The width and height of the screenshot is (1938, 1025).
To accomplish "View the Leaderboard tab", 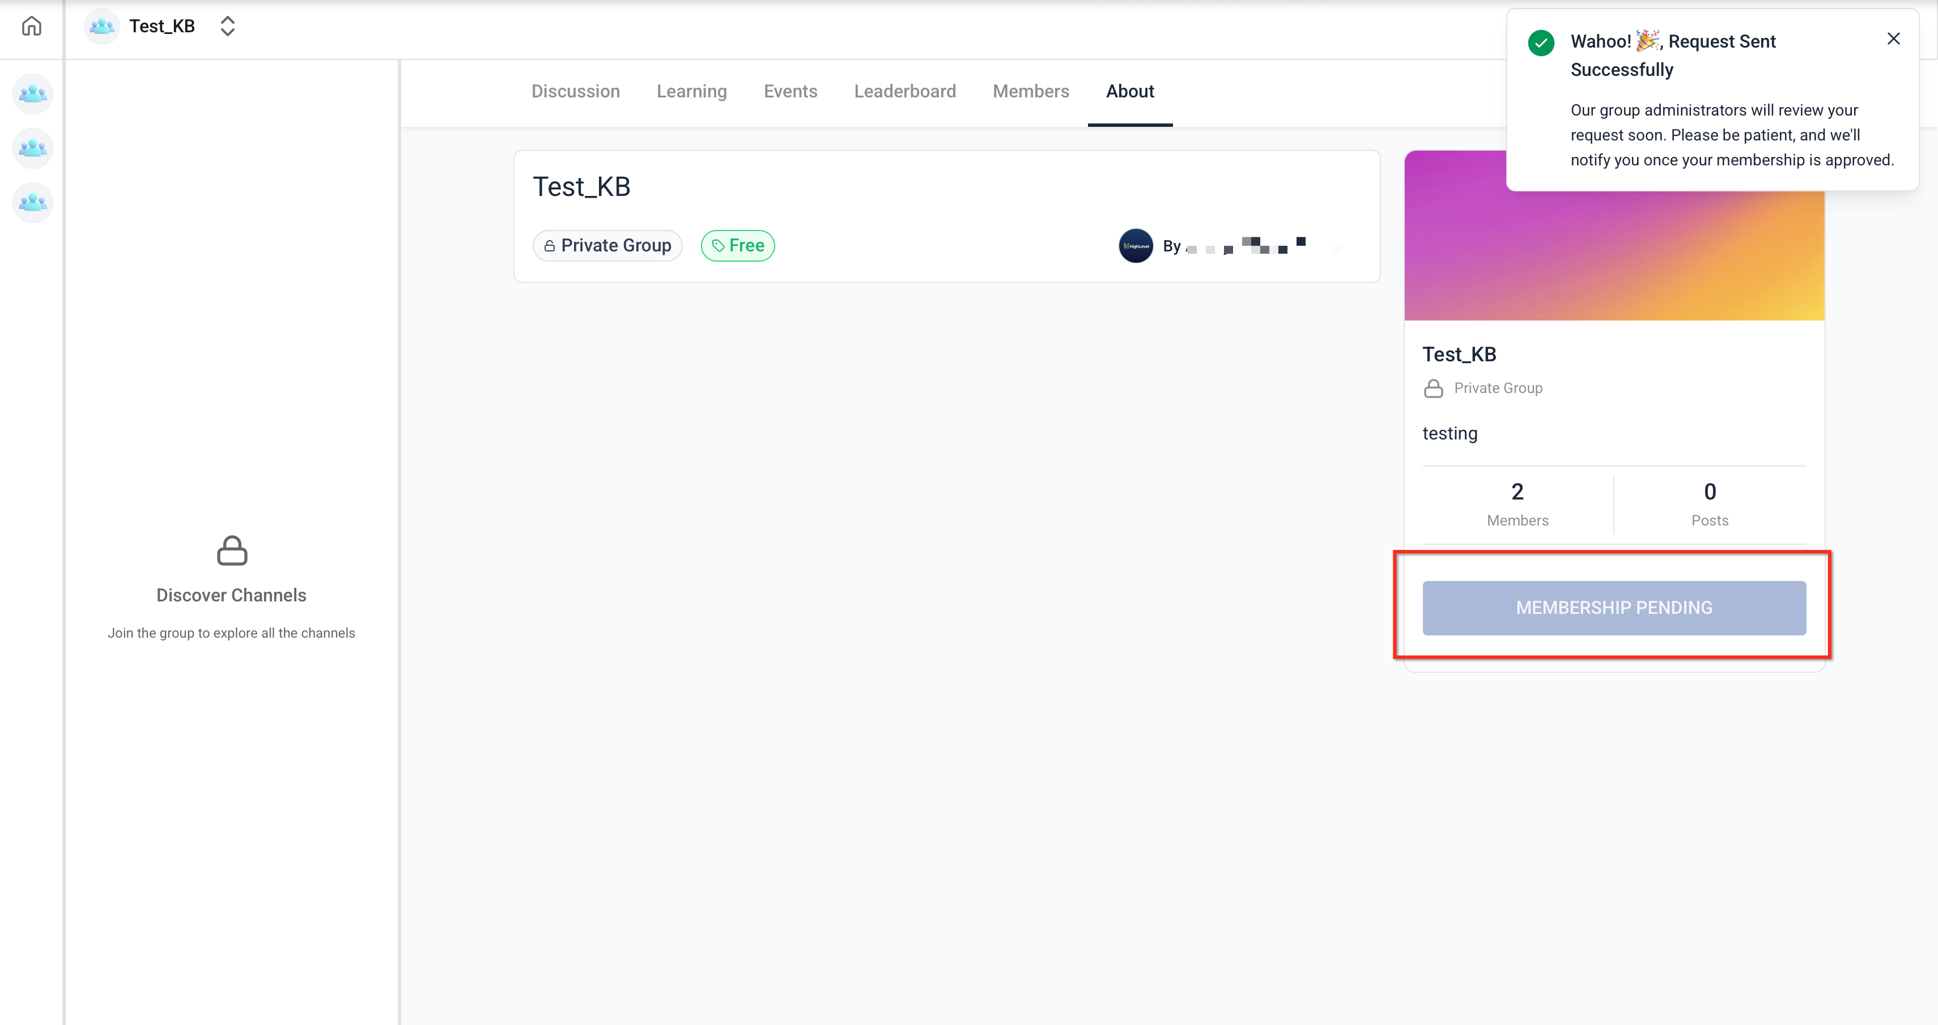I will coord(904,92).
